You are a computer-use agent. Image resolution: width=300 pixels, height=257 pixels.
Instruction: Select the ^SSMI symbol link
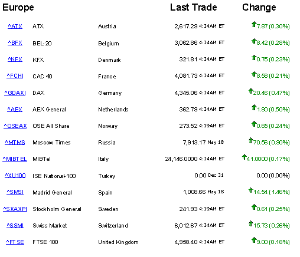pyautogui.click(x=15, y=225)
